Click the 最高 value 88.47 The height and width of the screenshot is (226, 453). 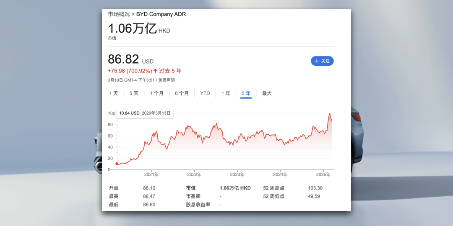(x=149, y=196)
